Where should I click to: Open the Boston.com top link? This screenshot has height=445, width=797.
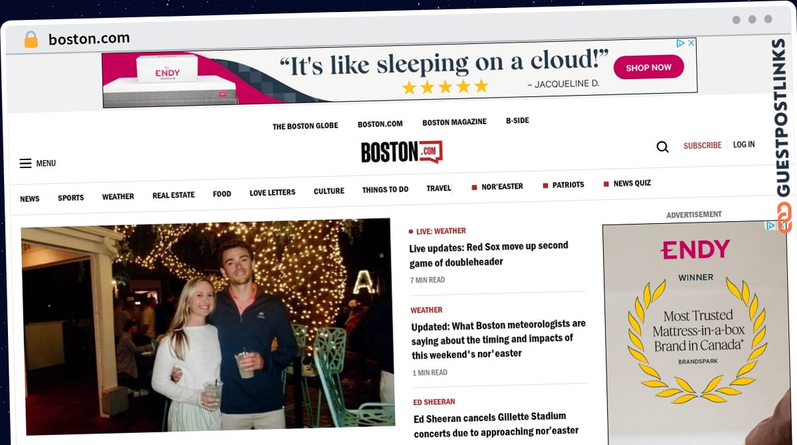(380, 124)
